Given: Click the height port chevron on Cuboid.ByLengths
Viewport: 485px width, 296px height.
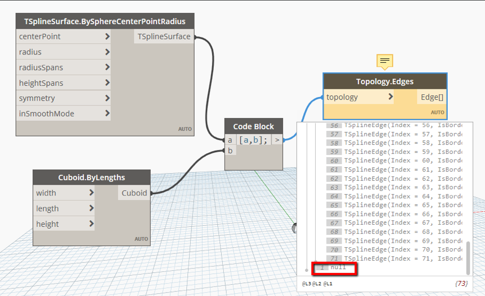Looking at the screenshot, I should (x=91, y=224).
